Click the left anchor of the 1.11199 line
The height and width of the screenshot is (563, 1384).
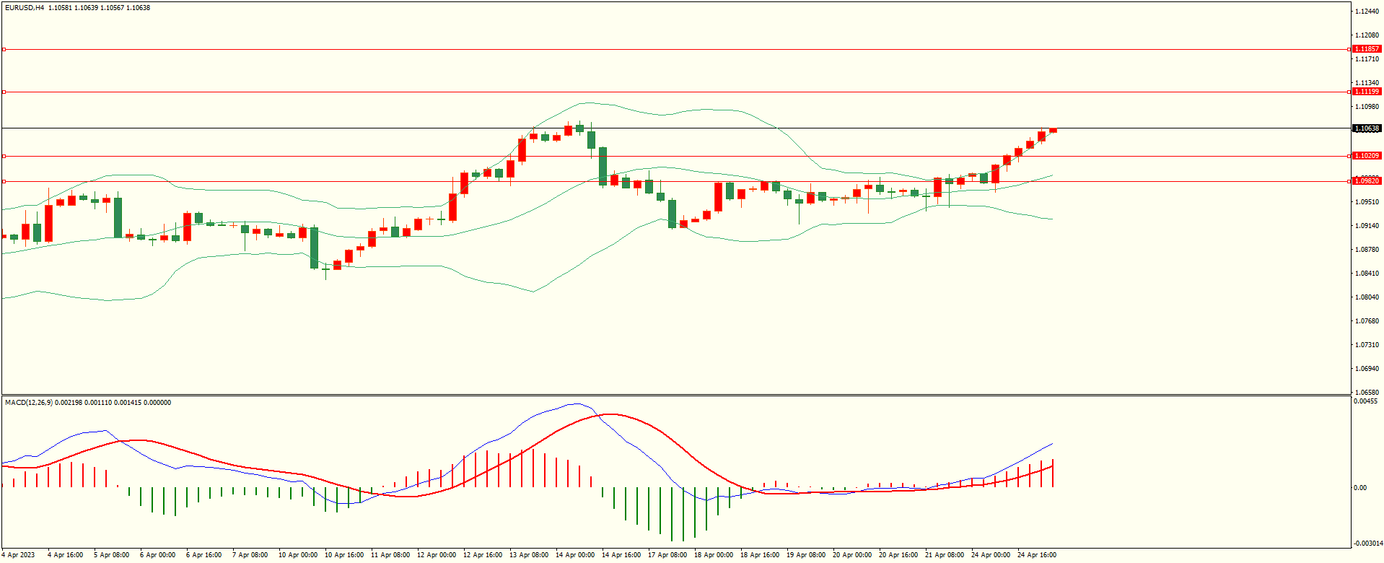click(x=4, y=92)
